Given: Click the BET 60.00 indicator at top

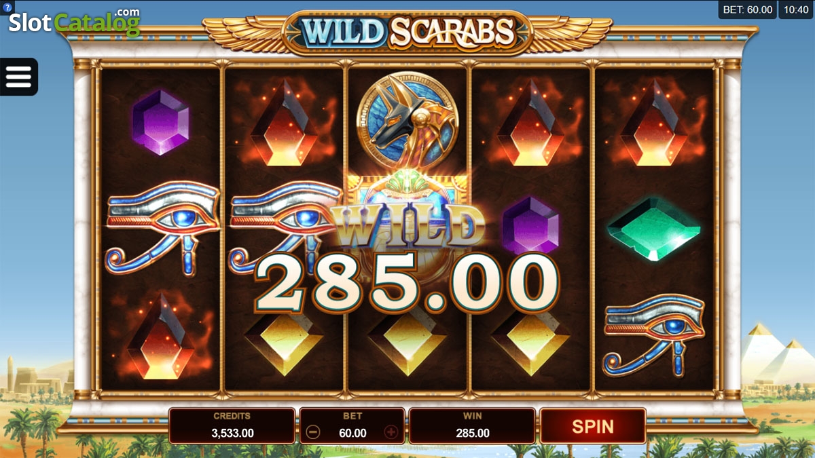Looking at the screenshot, I should point(747,9).
